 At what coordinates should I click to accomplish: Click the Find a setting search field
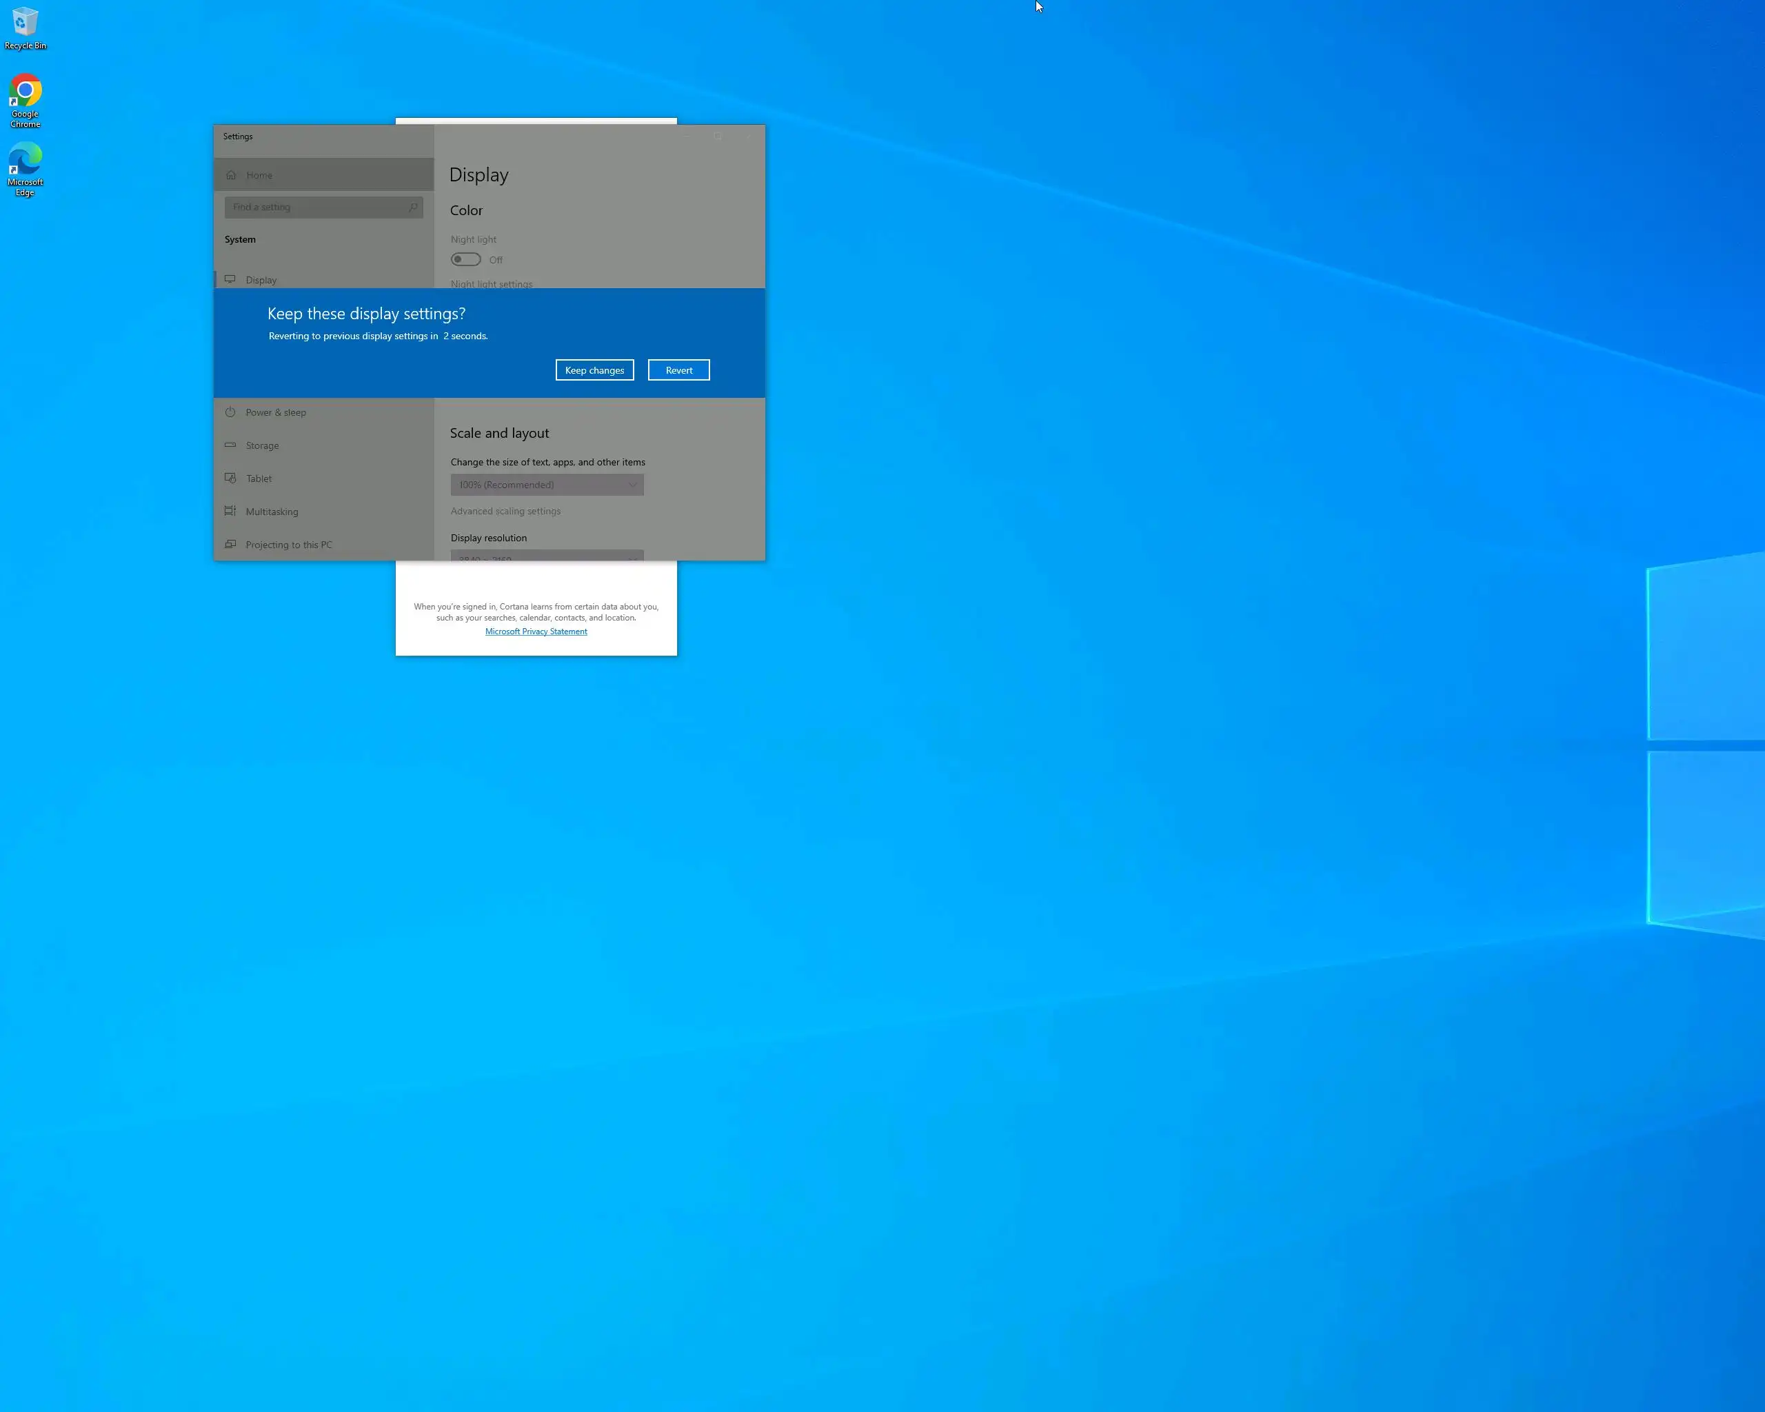coord(315,207)
